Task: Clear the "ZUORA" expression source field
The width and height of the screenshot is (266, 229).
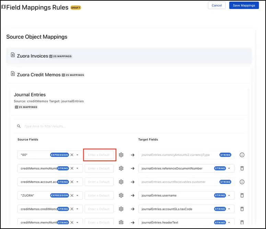Action: [72, 195]
